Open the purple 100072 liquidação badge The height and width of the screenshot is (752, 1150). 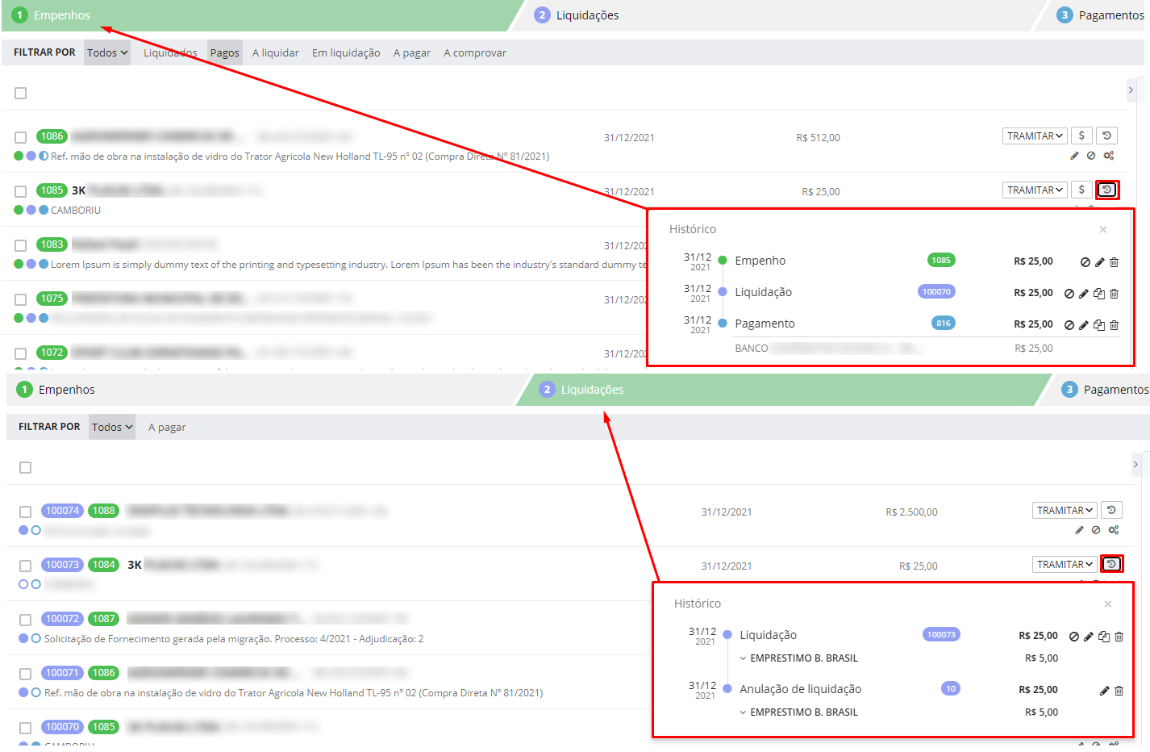62,619
